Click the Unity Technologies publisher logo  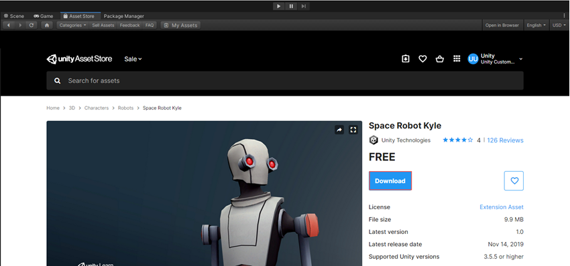374,140
